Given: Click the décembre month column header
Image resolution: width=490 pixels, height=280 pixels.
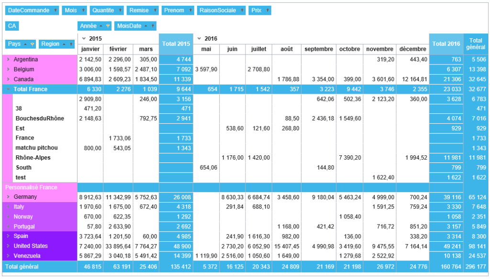Looking at the screenshot, I should pyautogui.click(x=412, y=49).
